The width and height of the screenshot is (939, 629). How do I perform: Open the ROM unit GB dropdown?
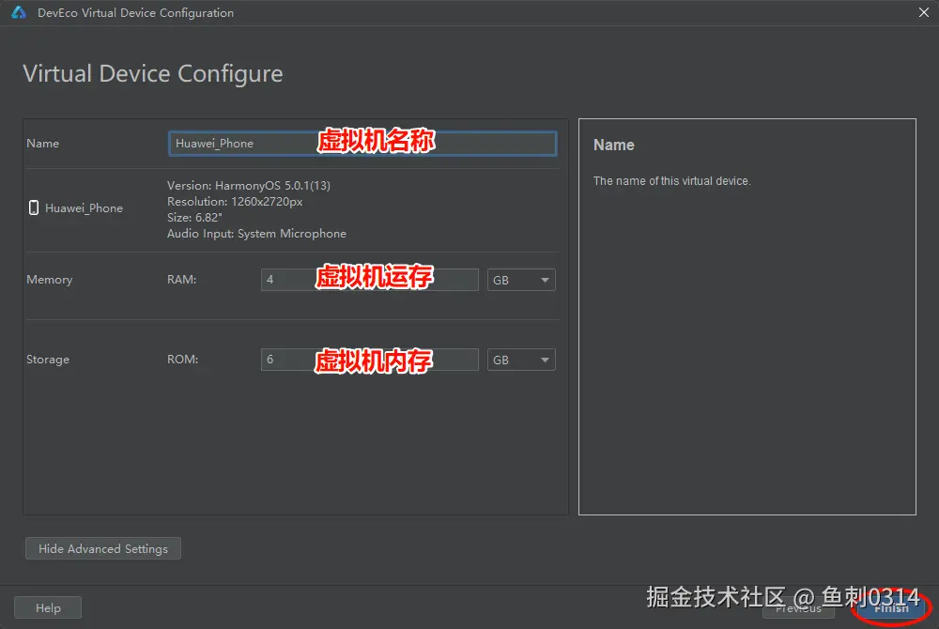click(x=521, y=360)
